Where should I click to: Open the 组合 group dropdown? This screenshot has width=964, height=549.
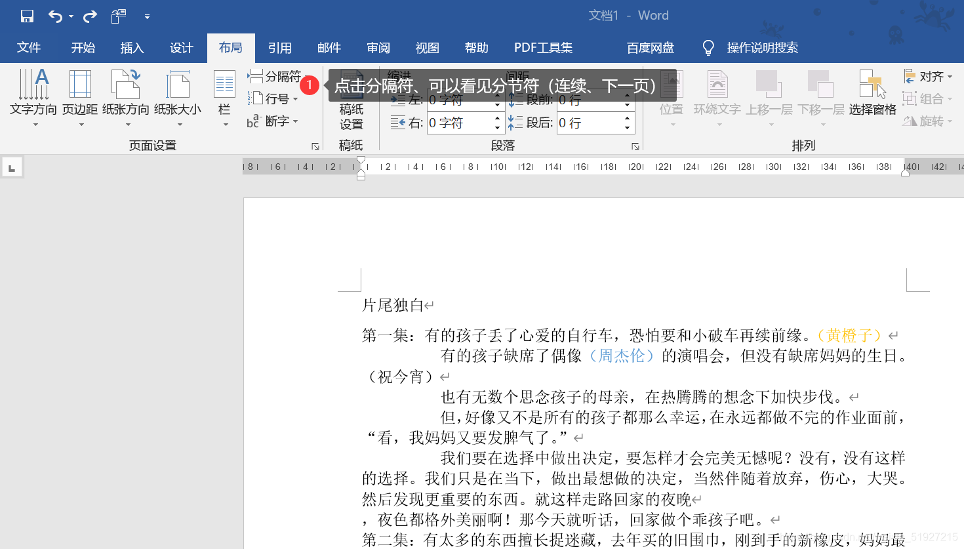click(928, 98)
